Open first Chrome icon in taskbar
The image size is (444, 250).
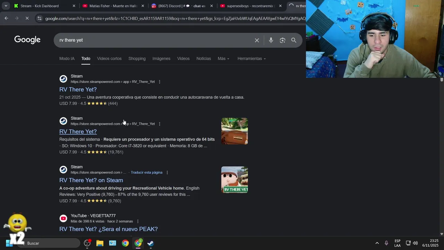coord(125,243)
